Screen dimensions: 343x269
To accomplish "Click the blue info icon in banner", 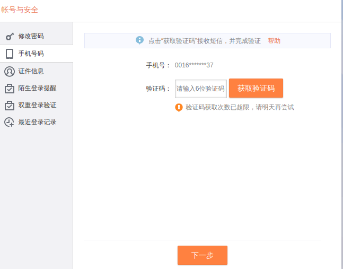I will pyautogui.click(x=140, y=40).
